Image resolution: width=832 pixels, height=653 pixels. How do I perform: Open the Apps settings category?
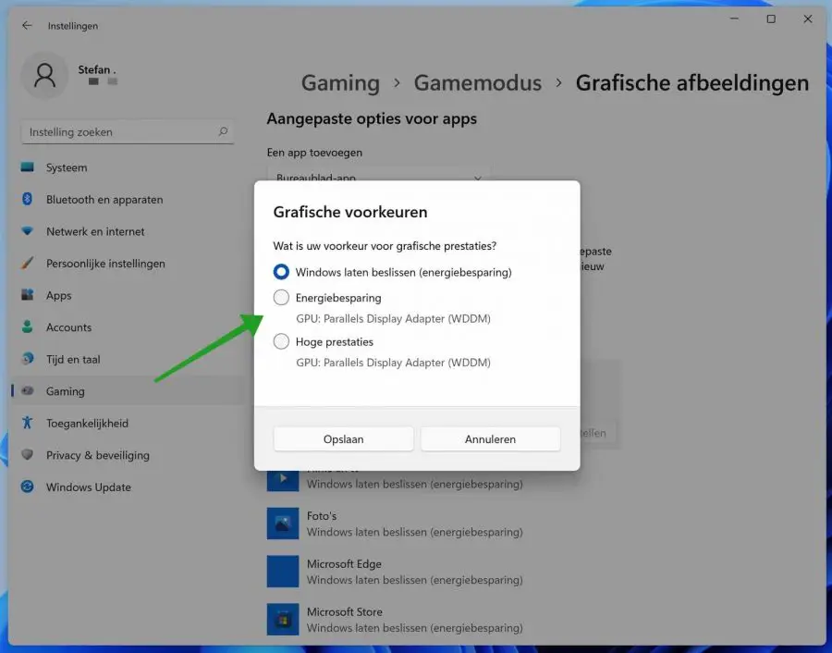click(x=128, y=295)
